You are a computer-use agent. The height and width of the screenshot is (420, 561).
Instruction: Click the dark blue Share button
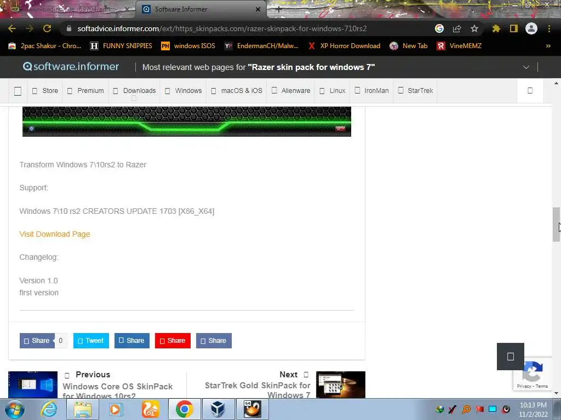pos(131,341)
